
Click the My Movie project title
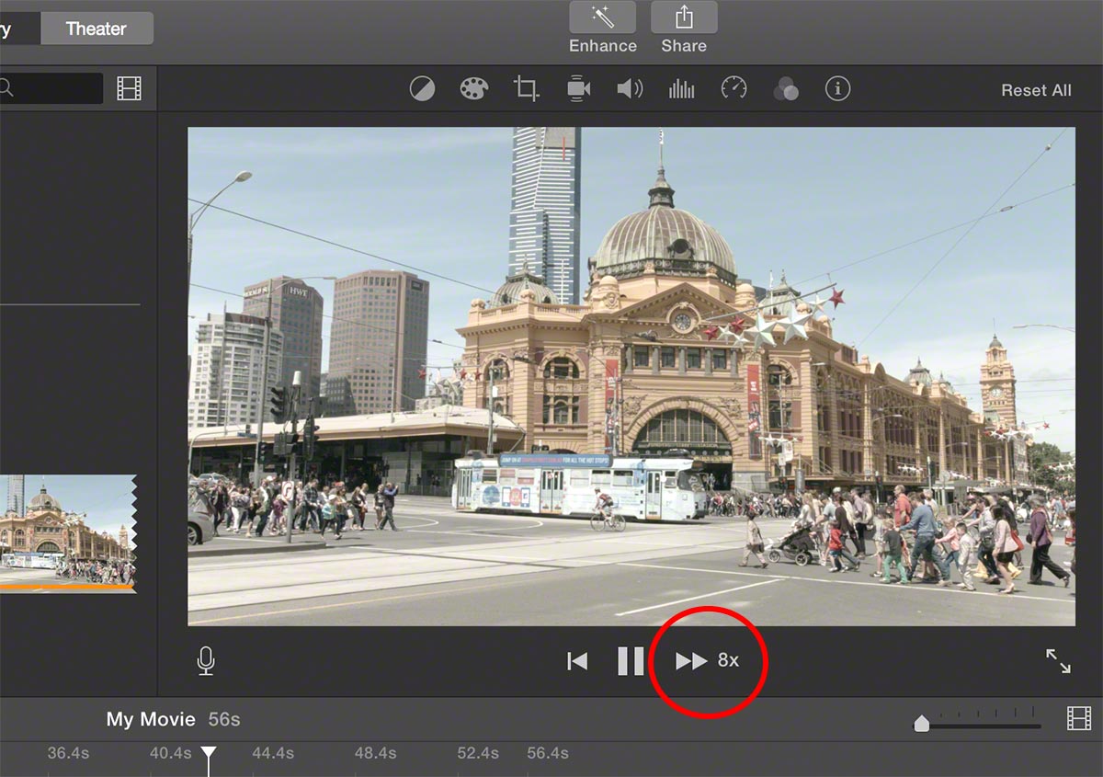tap(151, 719)
